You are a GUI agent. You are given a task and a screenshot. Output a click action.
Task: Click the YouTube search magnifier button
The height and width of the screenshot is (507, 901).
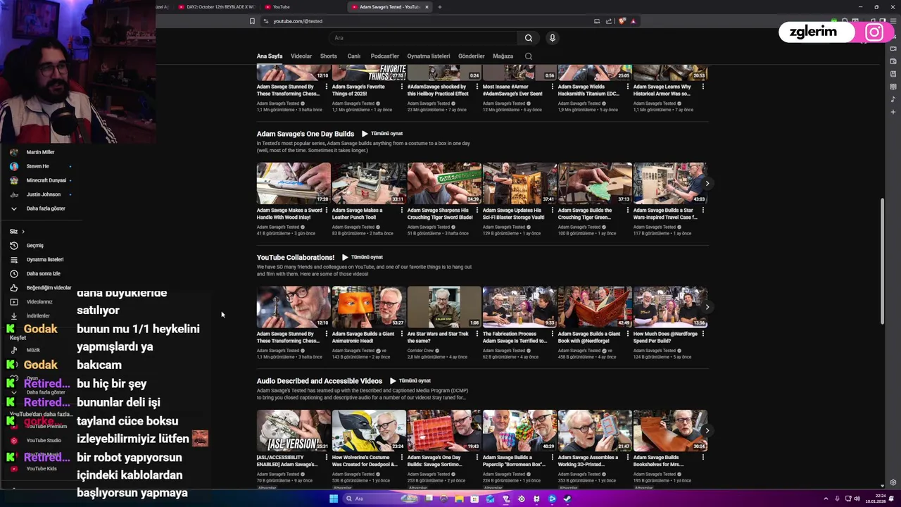(x=529, y=38)
